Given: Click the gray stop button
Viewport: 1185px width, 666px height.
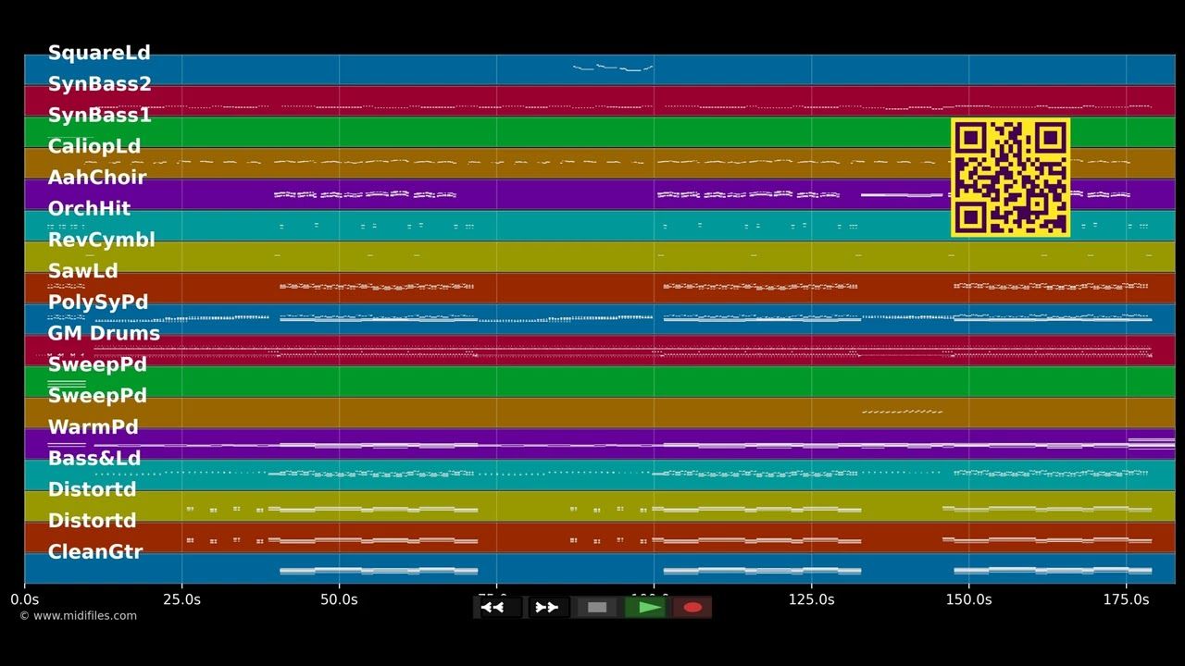Looking at the screenshot, I should click(597, 608).
